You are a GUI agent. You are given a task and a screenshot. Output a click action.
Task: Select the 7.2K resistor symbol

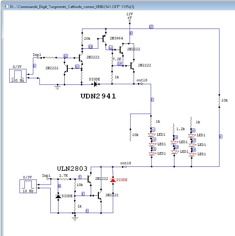point(112,59)
